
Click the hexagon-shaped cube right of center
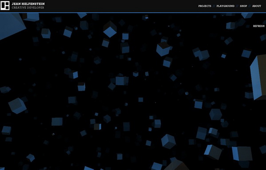215,115
